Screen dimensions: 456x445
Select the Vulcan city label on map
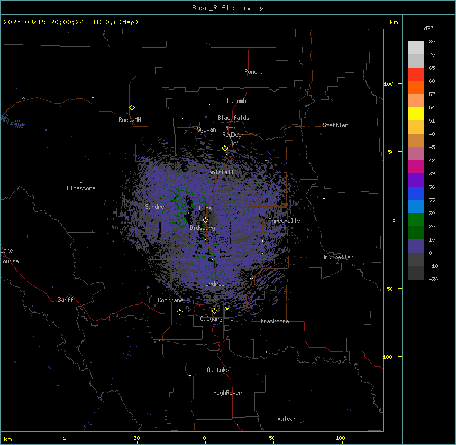tap(287, 419)
